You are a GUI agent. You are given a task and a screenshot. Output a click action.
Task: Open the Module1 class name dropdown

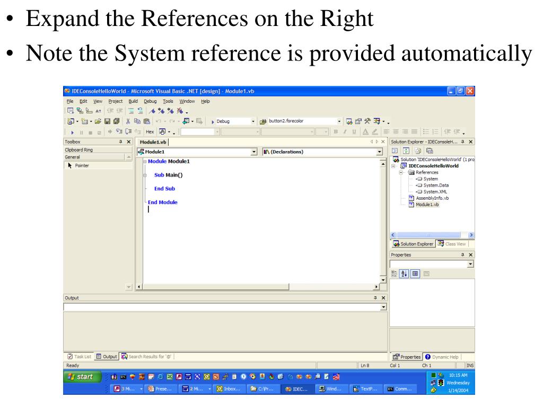point(254,152)
